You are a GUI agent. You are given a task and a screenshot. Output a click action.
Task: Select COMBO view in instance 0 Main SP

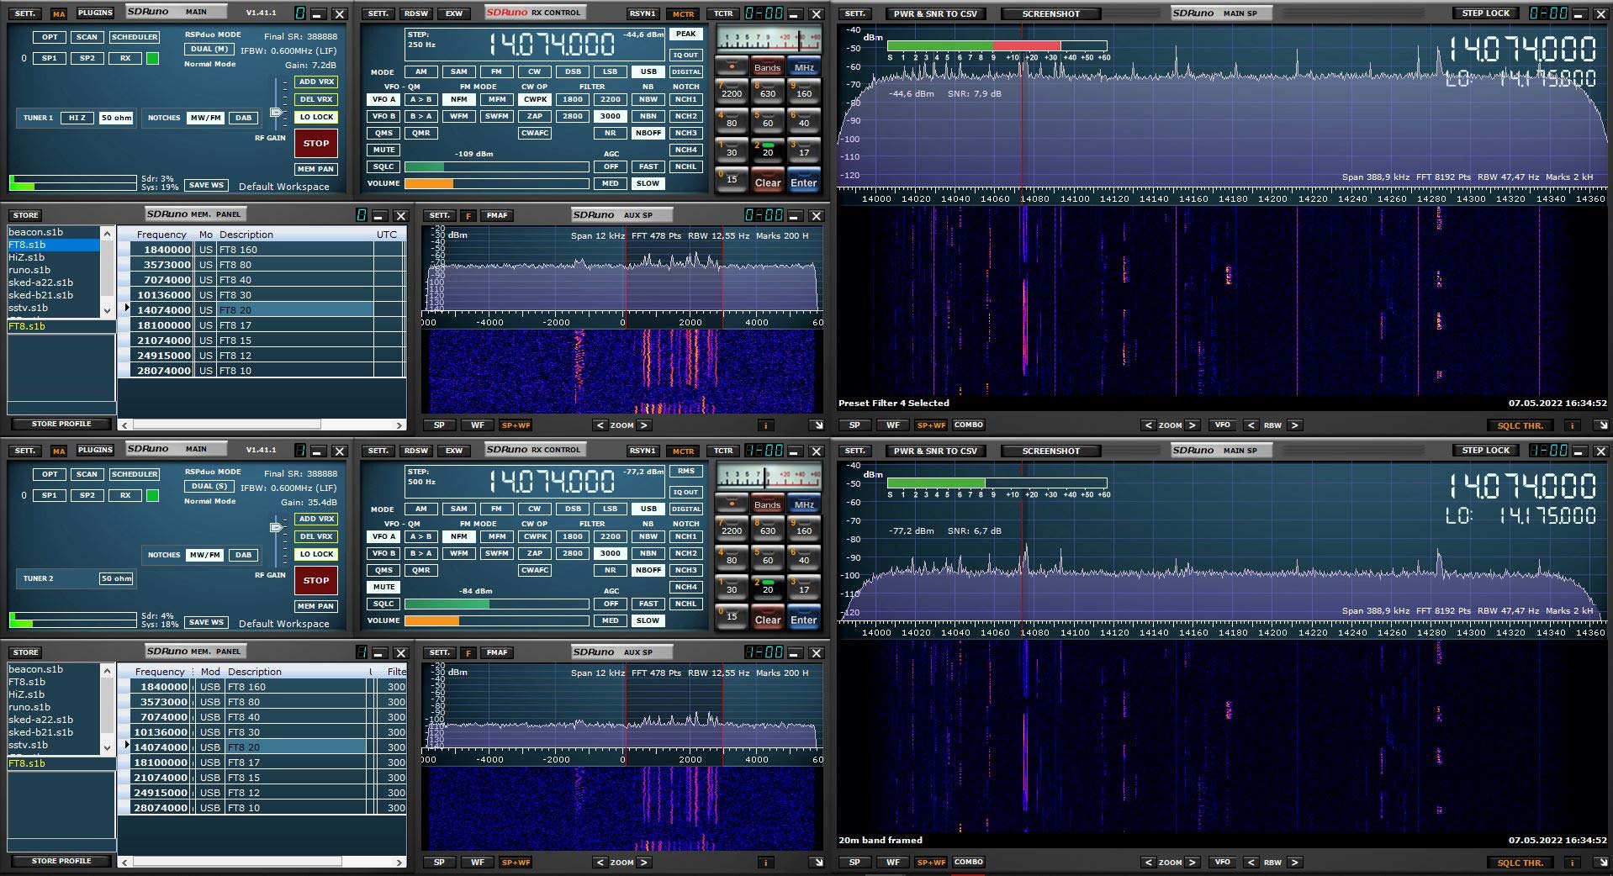969,425
